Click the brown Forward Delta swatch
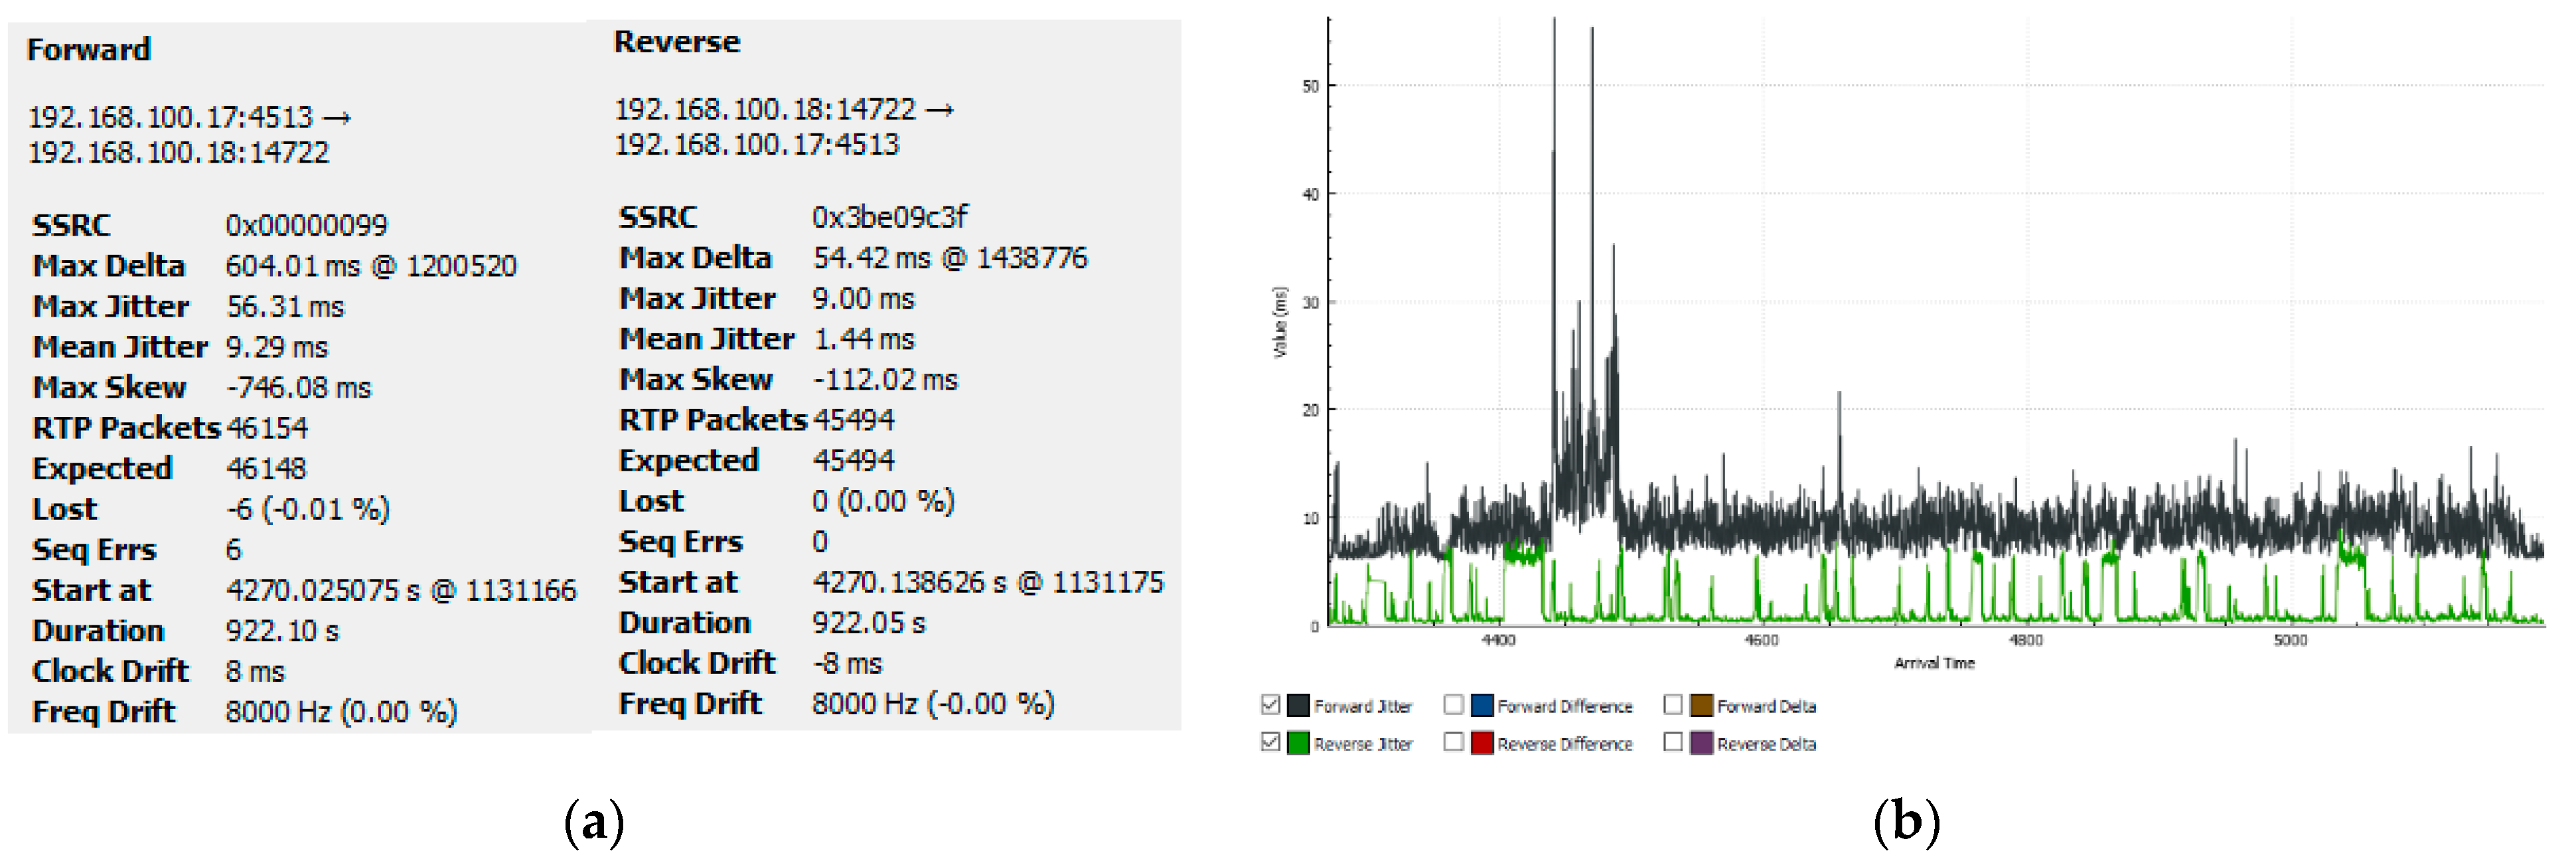2576x859 pixels. click(x=1701, y=705)
